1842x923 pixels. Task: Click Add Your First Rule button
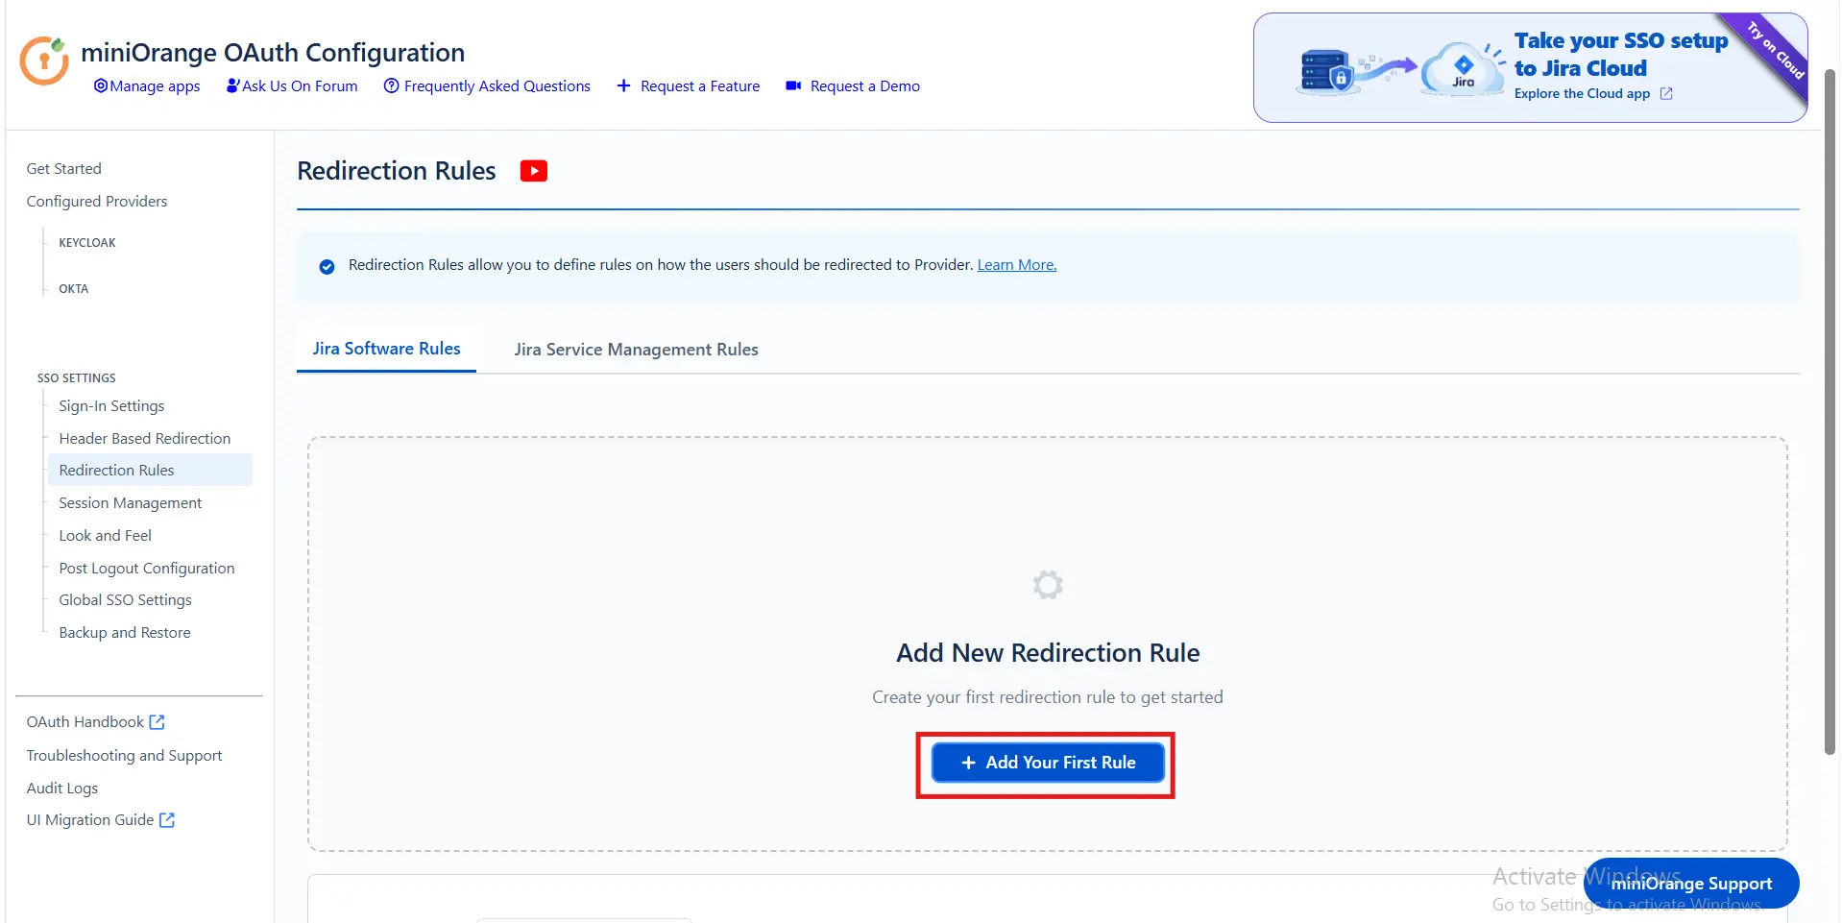point(1048,763)
